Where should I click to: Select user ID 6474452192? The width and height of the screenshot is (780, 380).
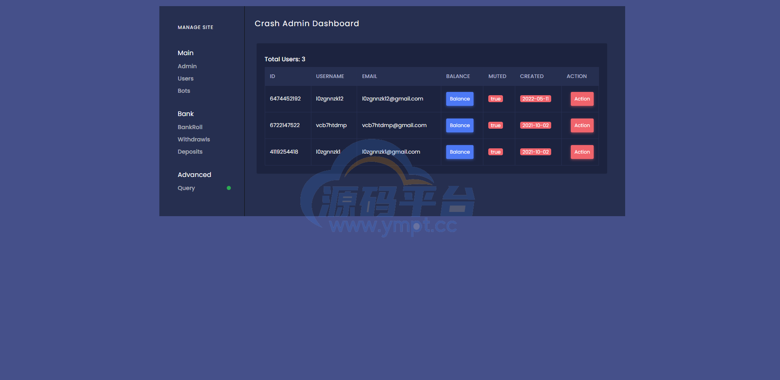pyautogui.click(x=285, y=99)
